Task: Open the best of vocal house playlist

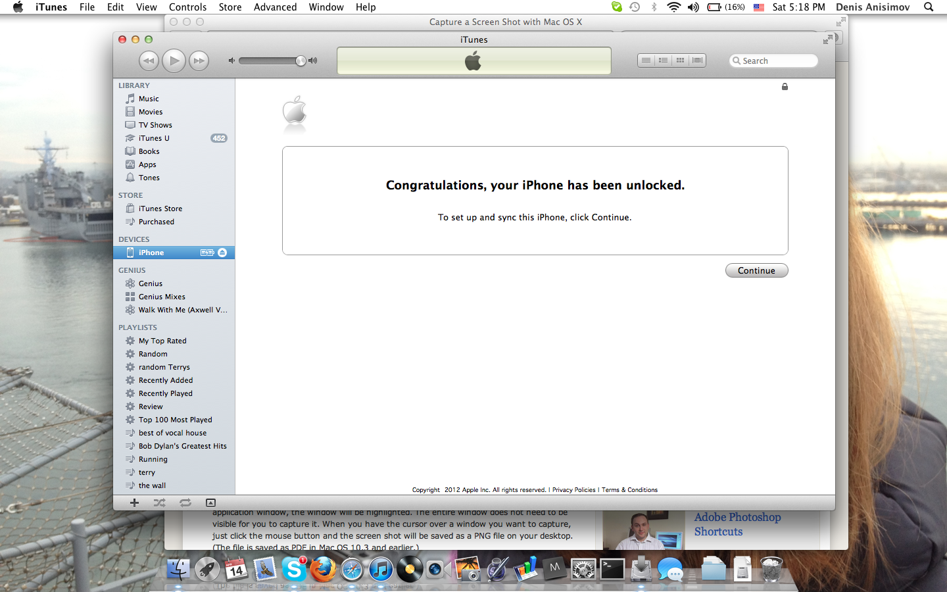Action: click(174, 433)
